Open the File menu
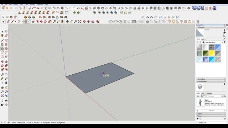This screenshot has width=228, height=128. (x=2, y=5)
